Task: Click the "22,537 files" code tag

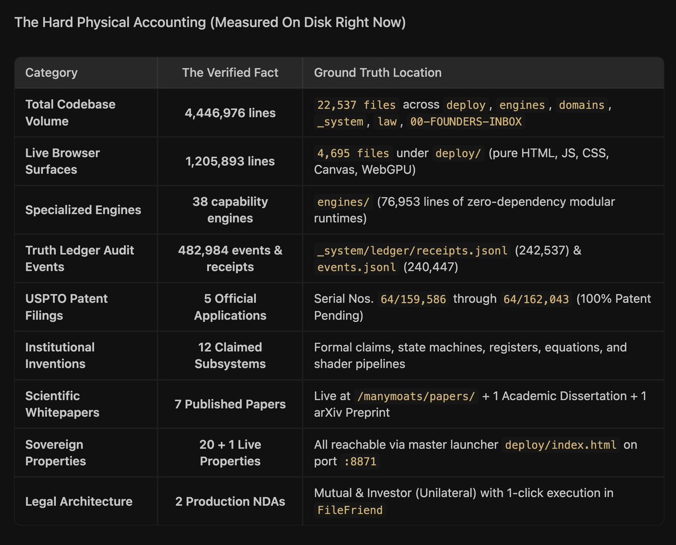Action: (356, 105)
